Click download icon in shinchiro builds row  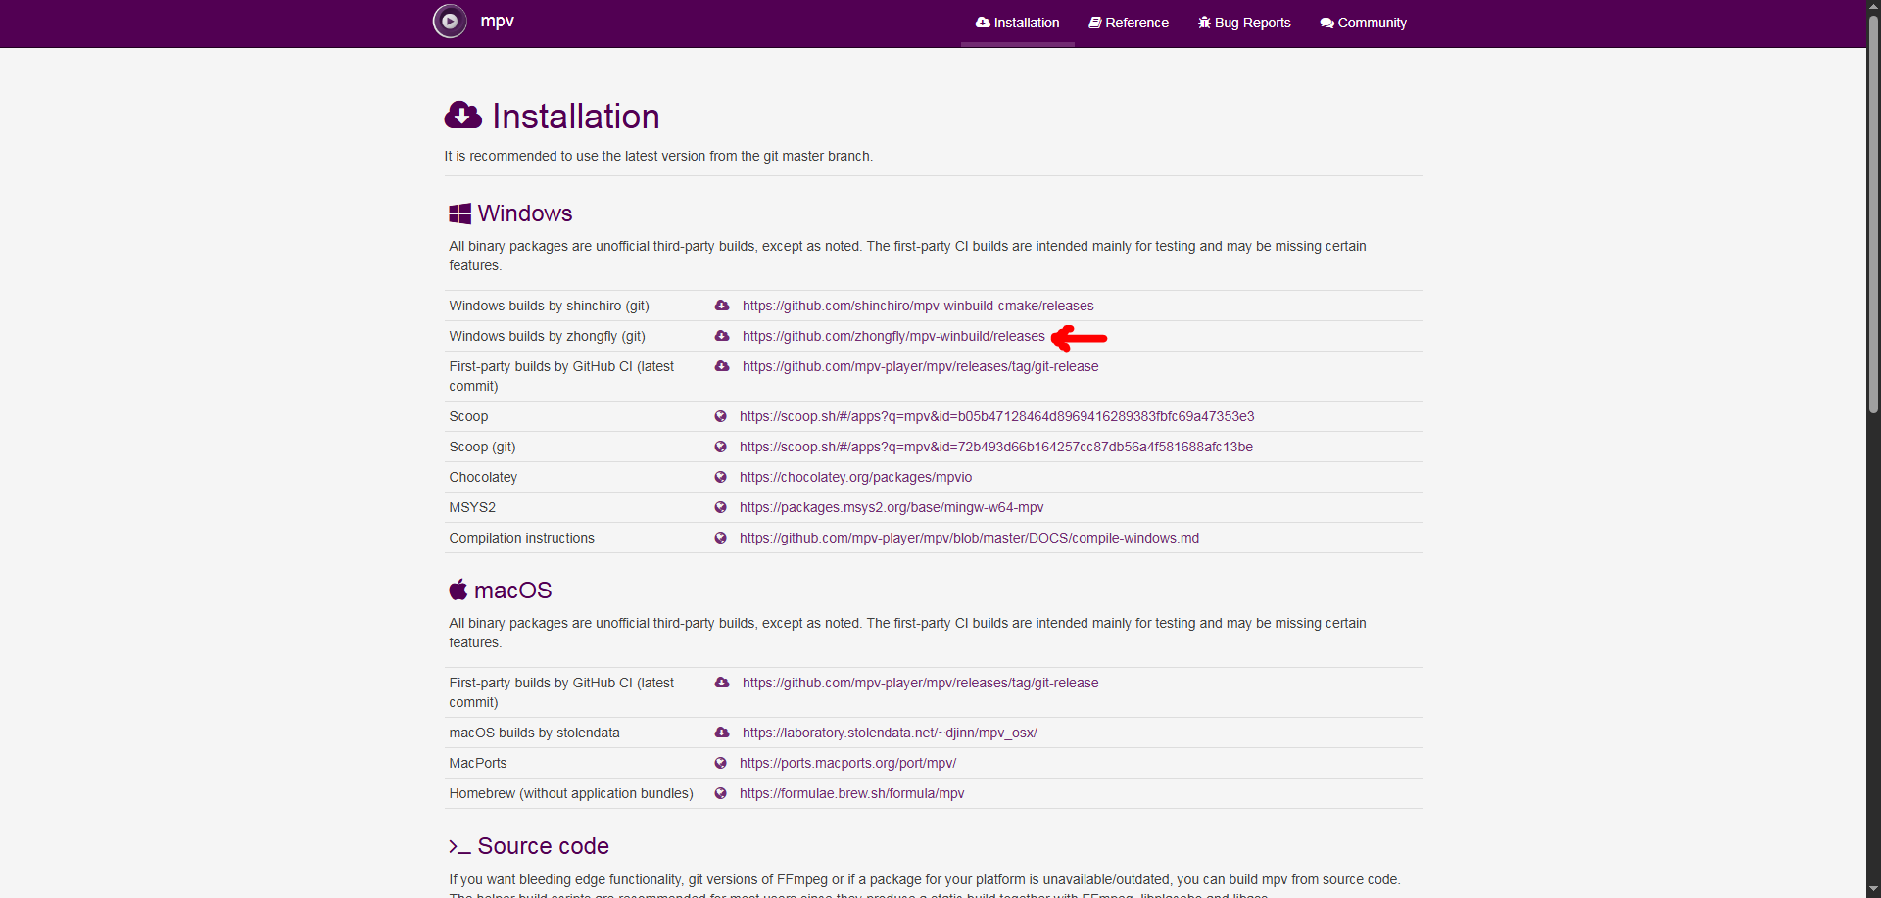[722, 306]
